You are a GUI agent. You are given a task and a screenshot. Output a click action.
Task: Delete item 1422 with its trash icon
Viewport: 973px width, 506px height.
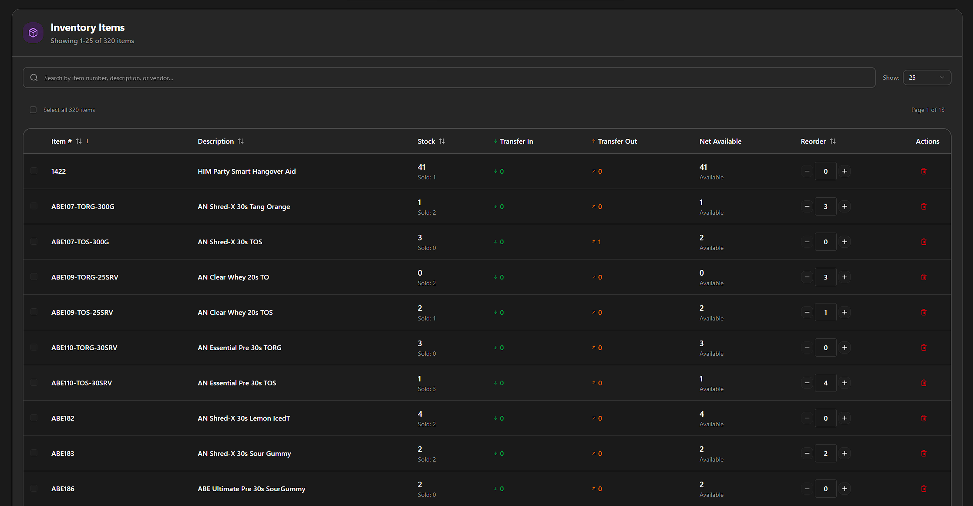(x=923, y=171)
